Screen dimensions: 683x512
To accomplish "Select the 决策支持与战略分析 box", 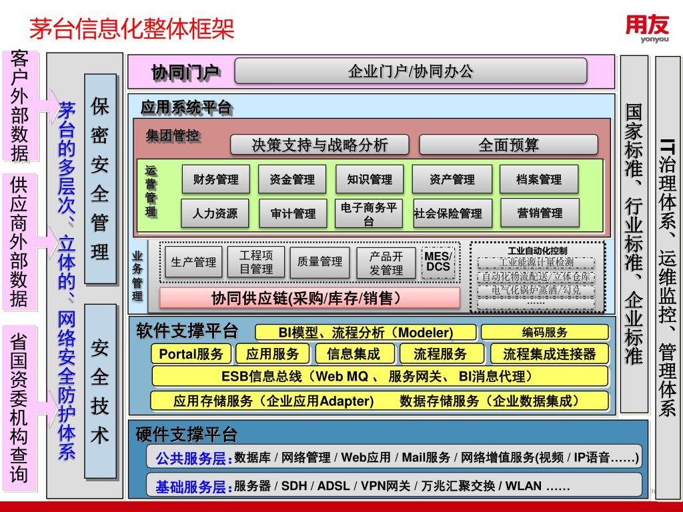I will point(319,145).
